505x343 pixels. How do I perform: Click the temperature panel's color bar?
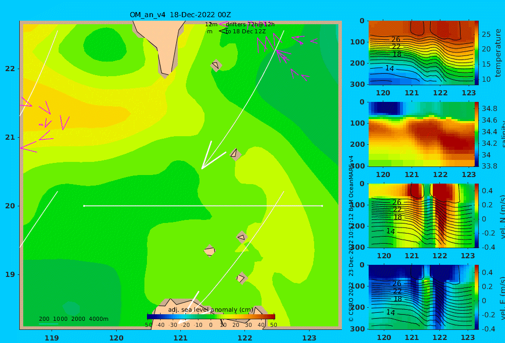coord(477,53)
